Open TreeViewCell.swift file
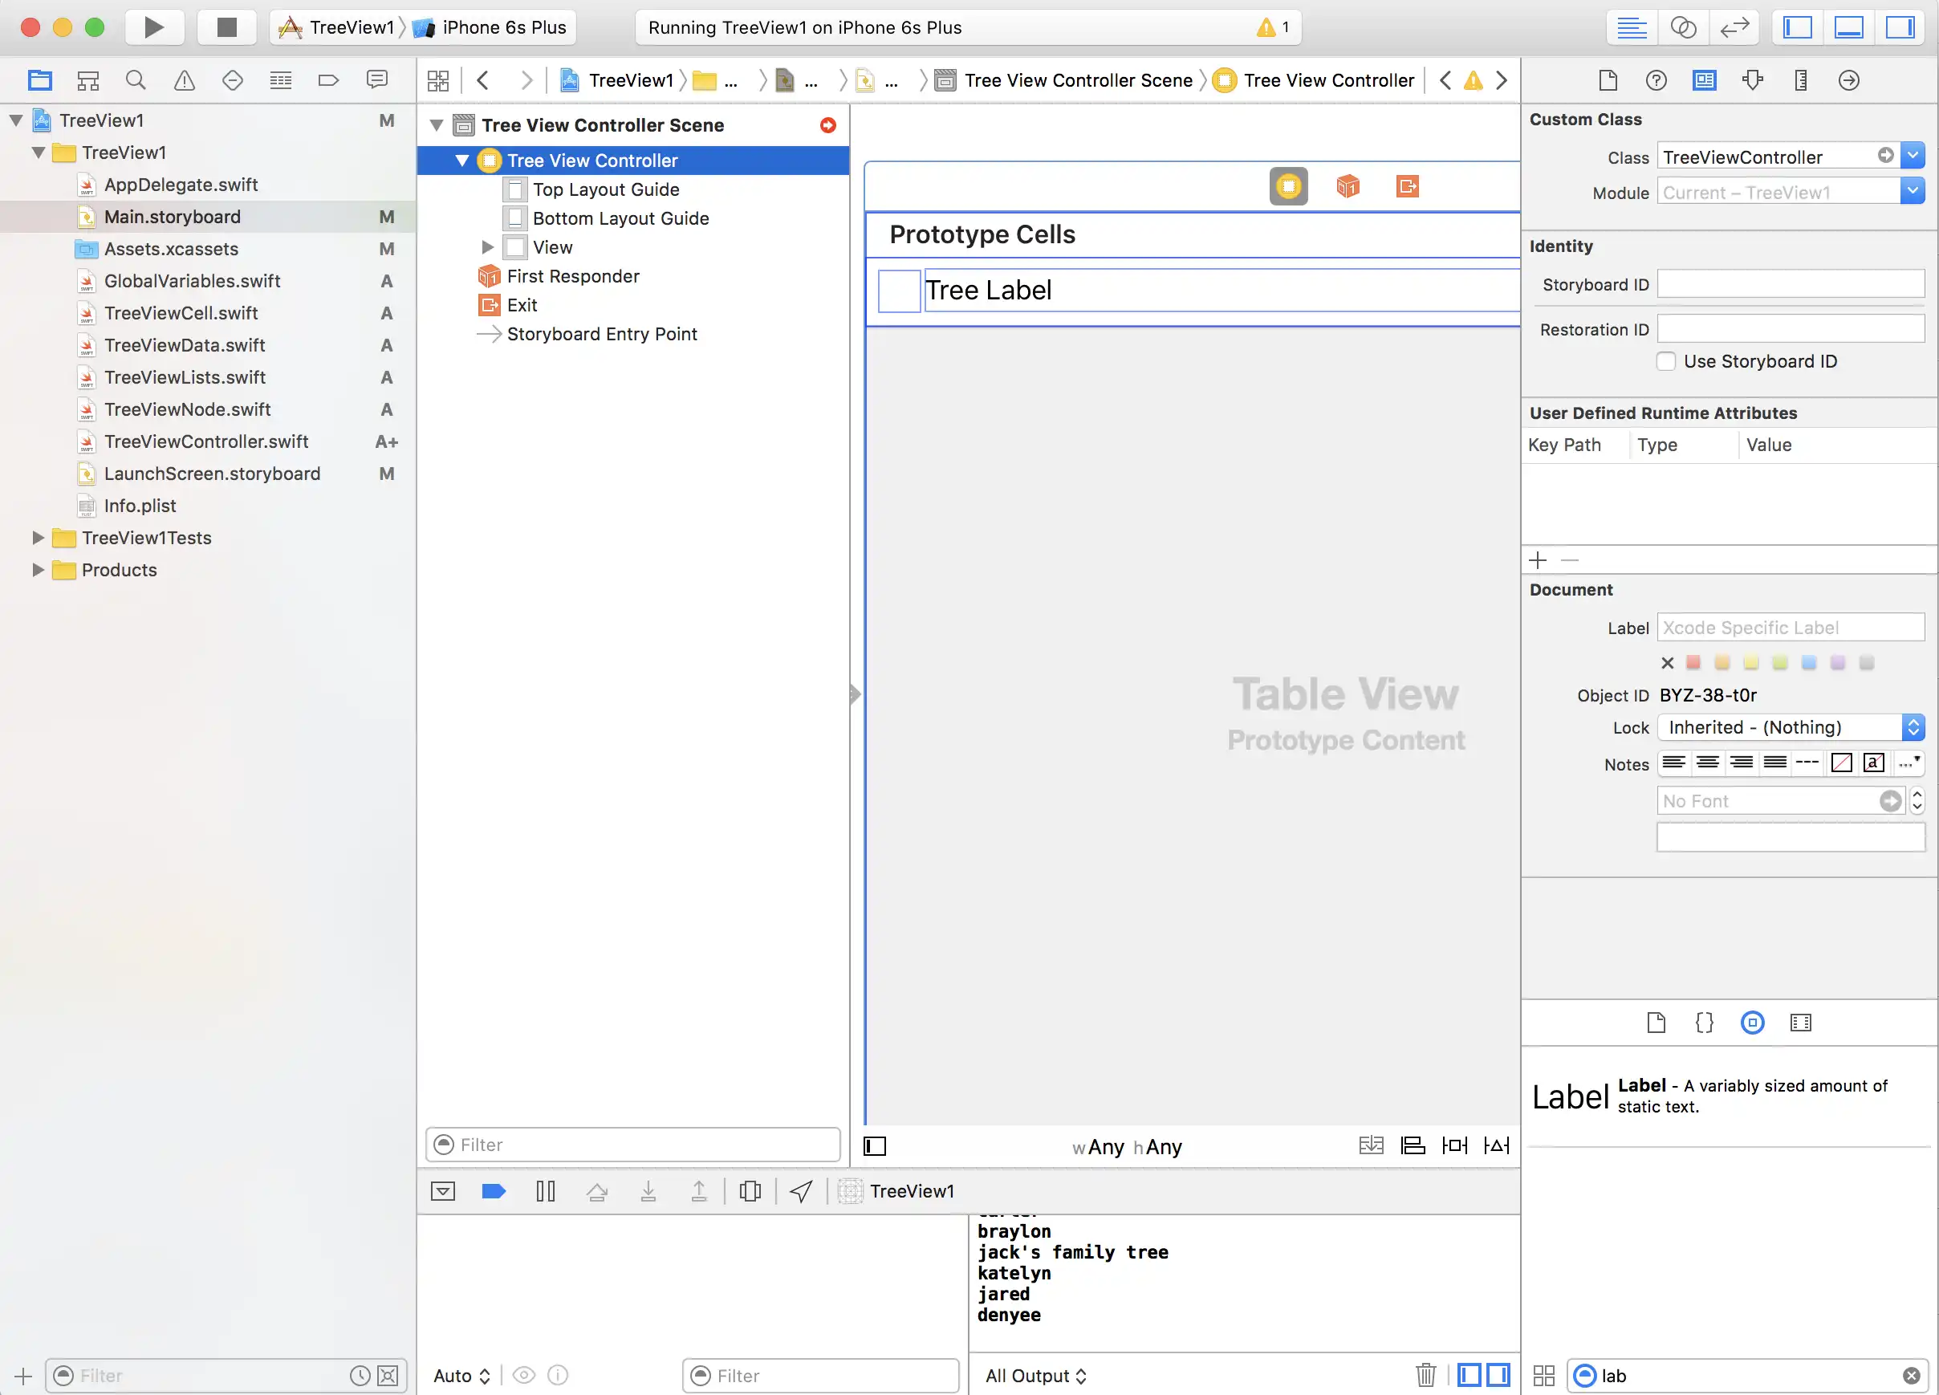 click(181, 313)
